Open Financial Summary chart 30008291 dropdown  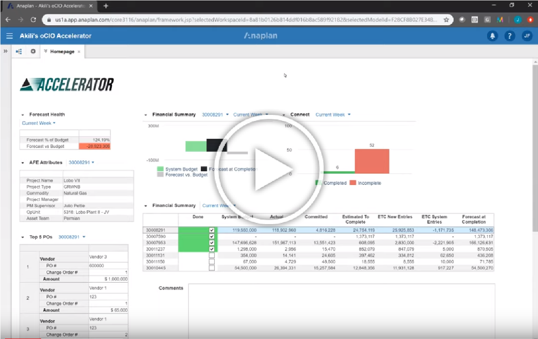pos(215,115)
